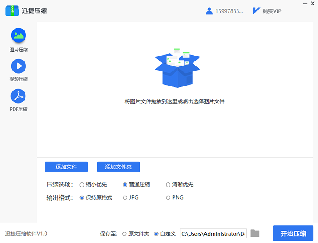Click the VIP purchase V icon
Viewport: 318px width, 243px height.
pyautogui.click(x=256, y=11)
